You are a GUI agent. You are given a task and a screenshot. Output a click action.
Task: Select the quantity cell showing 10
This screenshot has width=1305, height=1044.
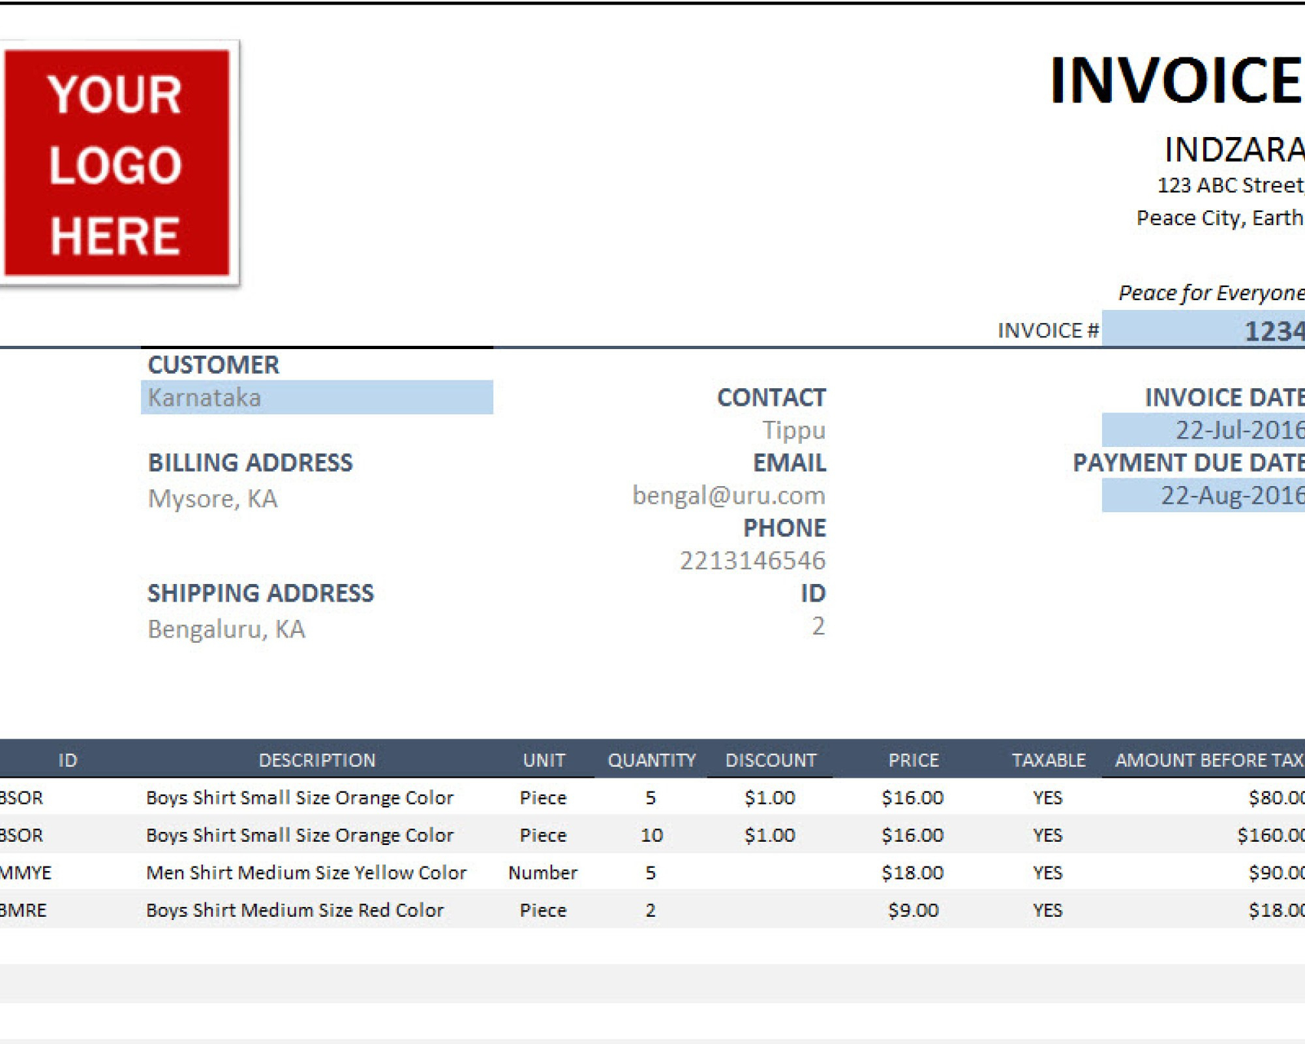tap(651, 835)
